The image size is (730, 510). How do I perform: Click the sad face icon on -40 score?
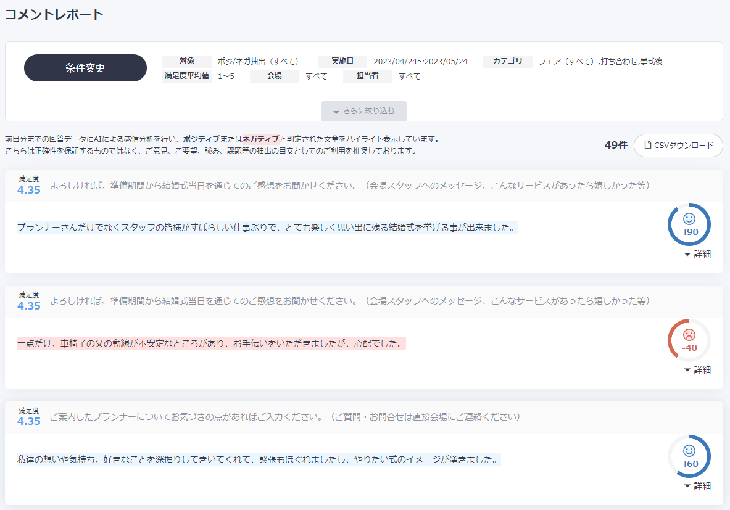pos(689,335)
